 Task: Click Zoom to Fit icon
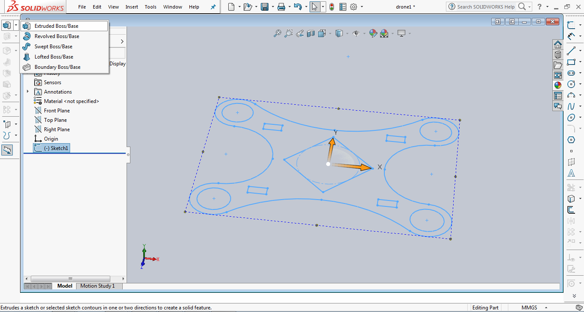click(277, 33)
